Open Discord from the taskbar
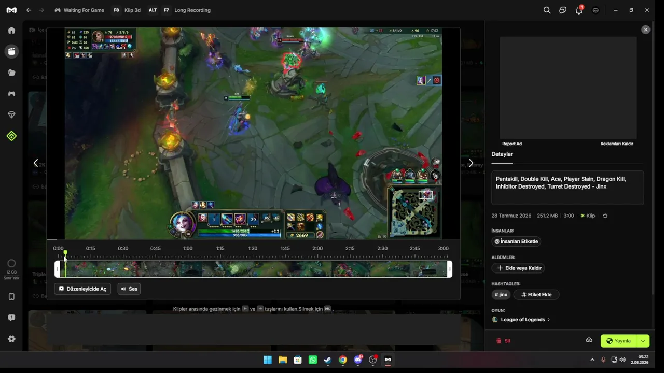The width and height of the screenshot is (664, 373). (x=358, y=360)
